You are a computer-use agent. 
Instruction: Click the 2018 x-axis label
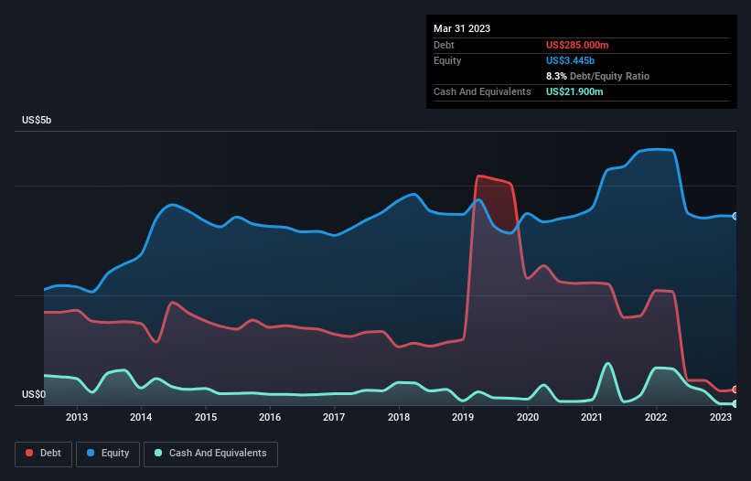399,417
